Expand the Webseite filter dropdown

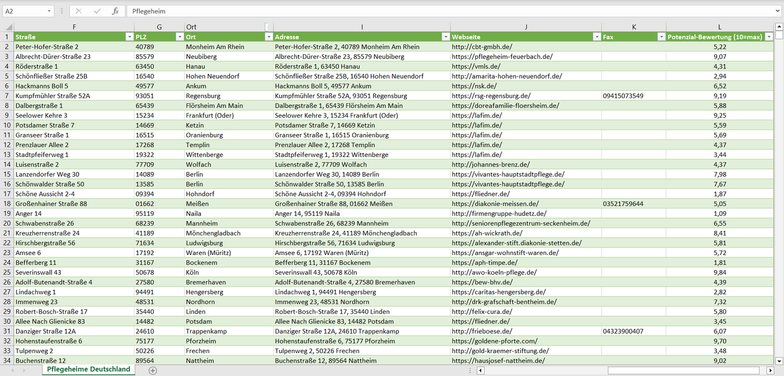pyautogui.click(x=595, y=37)
